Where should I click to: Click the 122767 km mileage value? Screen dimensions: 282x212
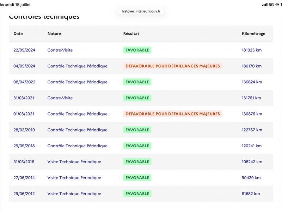[x=252, y=130]
